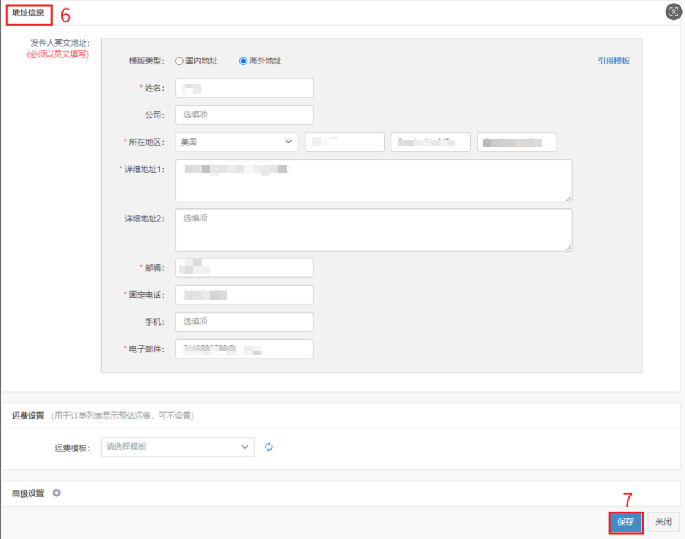Screen dimensions: 685x539
Task: Click the 地址信息 section header
Action: coord(29,13)
